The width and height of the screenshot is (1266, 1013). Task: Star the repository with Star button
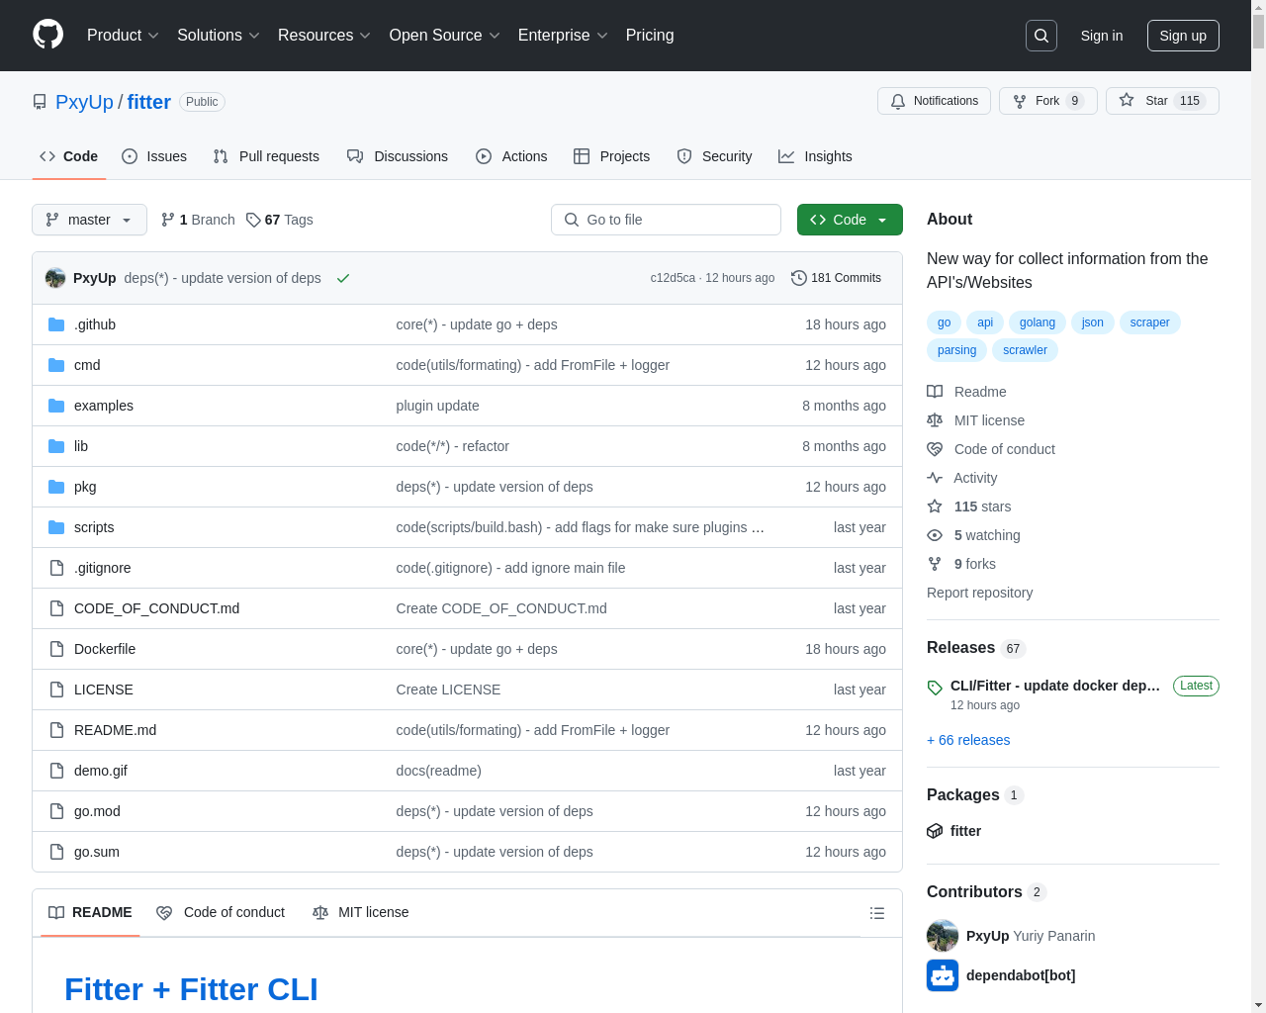pos(1162,101)
